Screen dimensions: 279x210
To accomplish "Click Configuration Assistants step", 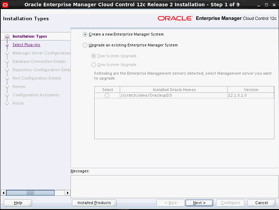I will click(x=36, y=95).
